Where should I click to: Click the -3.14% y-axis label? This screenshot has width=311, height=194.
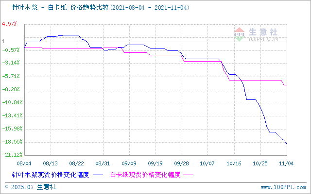pyautogui.click(x=11, y=63)
